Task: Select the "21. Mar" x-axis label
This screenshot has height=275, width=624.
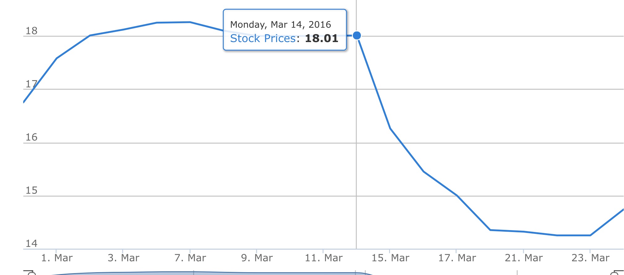Action: tap(523, 258)
